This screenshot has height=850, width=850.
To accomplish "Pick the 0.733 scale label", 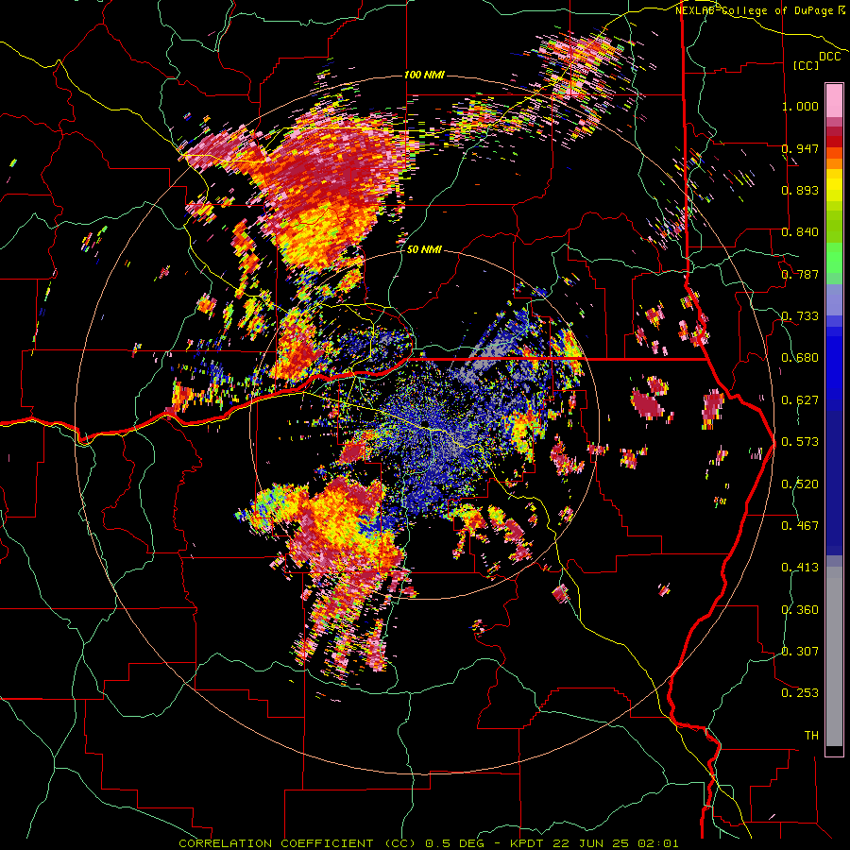I will pyautogui.click(x=800, y=316).
